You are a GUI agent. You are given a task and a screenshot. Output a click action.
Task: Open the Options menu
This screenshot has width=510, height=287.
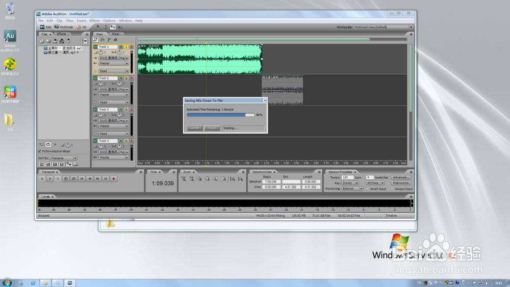click(x=109, y=20)
